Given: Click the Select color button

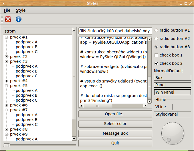Looking at the screenshot, I should [x=115, y=124].
